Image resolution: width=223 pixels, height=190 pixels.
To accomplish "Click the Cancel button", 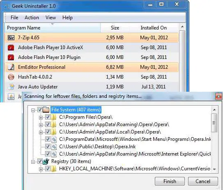I will tap(203, 181).
